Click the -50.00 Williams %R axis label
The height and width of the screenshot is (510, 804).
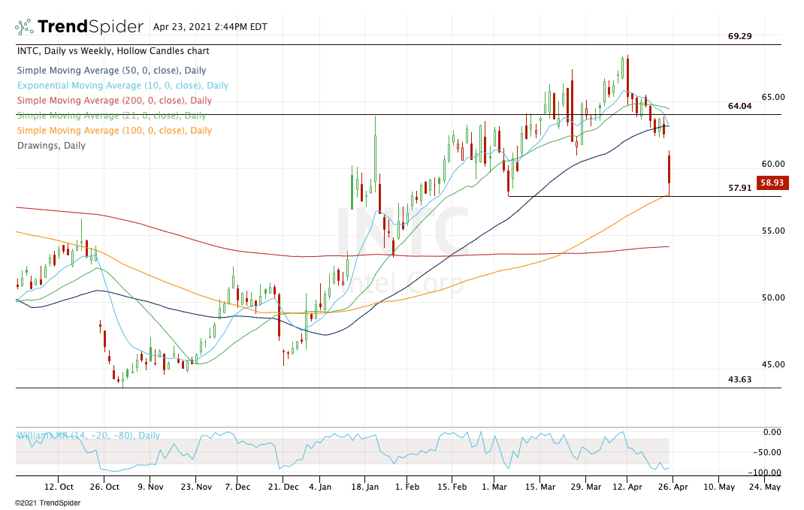click(x=767, y=452)
